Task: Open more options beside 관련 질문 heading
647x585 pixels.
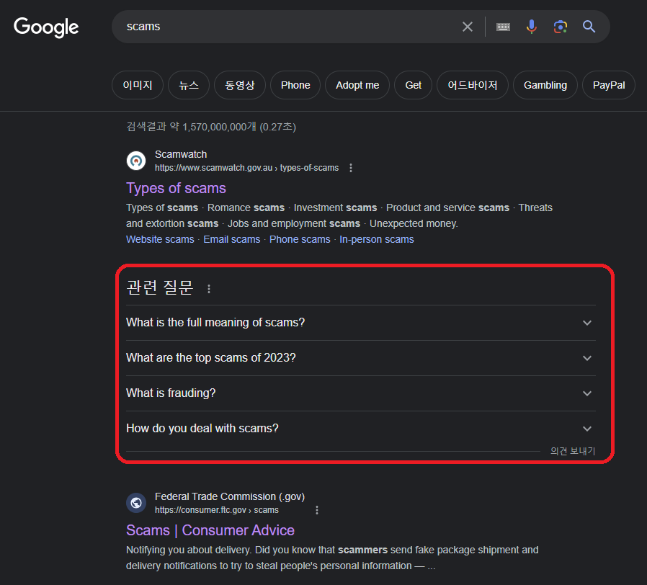Action: (209, 289)
